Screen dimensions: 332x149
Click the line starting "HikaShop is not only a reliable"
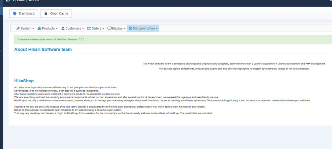click(x=162, y=100)
